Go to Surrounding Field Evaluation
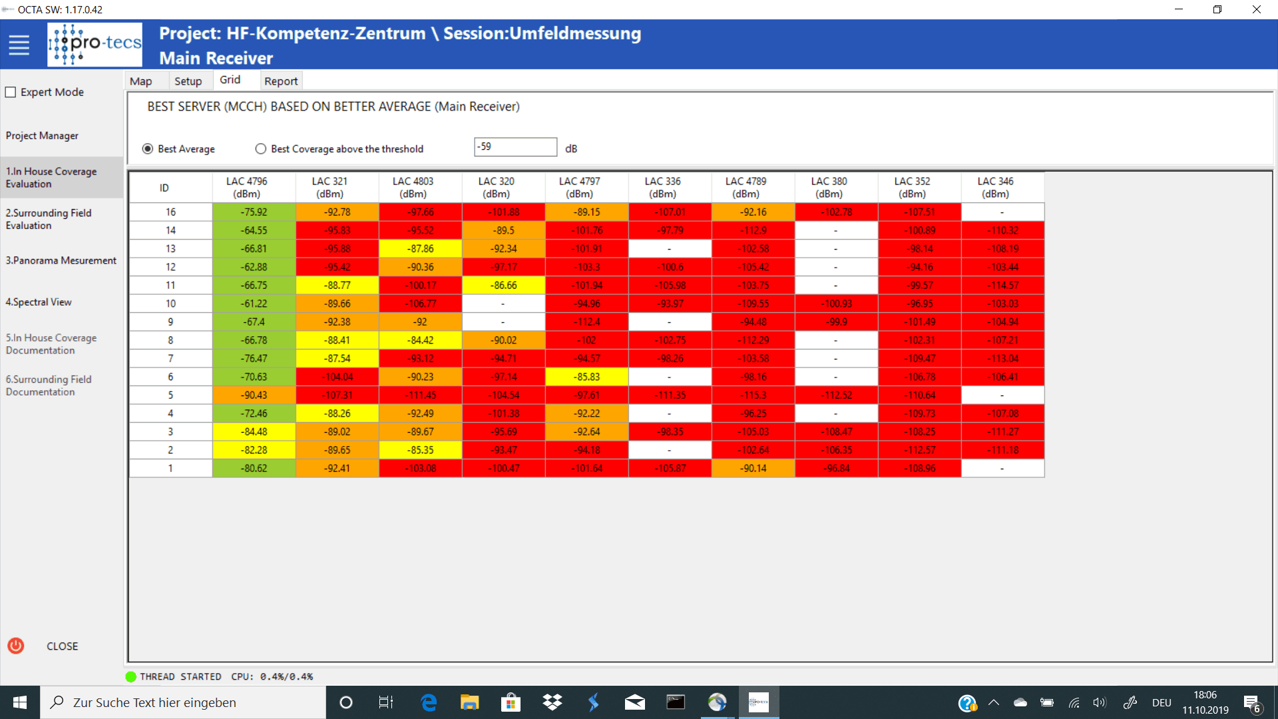 [x=49, y=219]
